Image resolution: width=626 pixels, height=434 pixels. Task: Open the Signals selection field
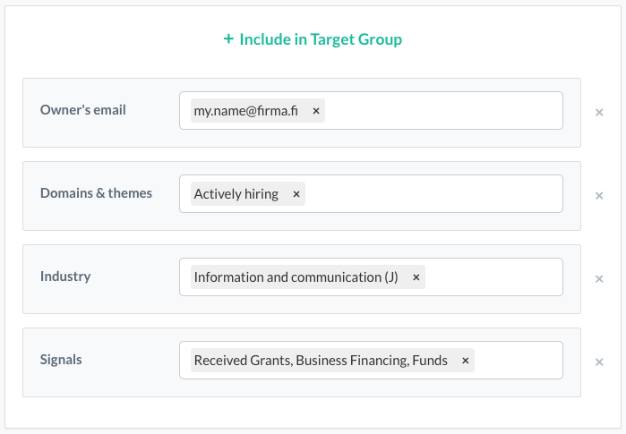point(518,361)
